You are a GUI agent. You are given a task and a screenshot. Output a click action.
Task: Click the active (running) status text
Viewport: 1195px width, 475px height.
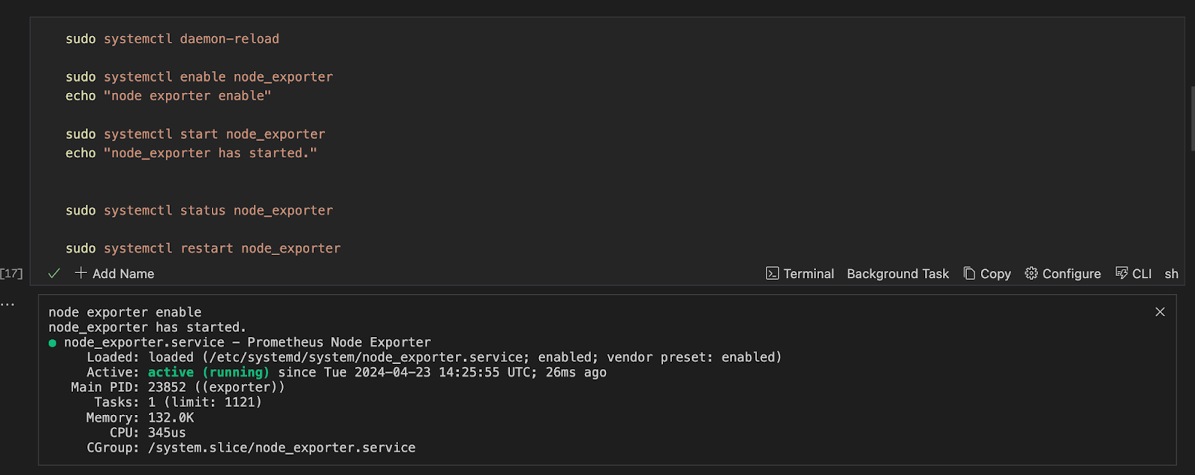click(208, 372)
